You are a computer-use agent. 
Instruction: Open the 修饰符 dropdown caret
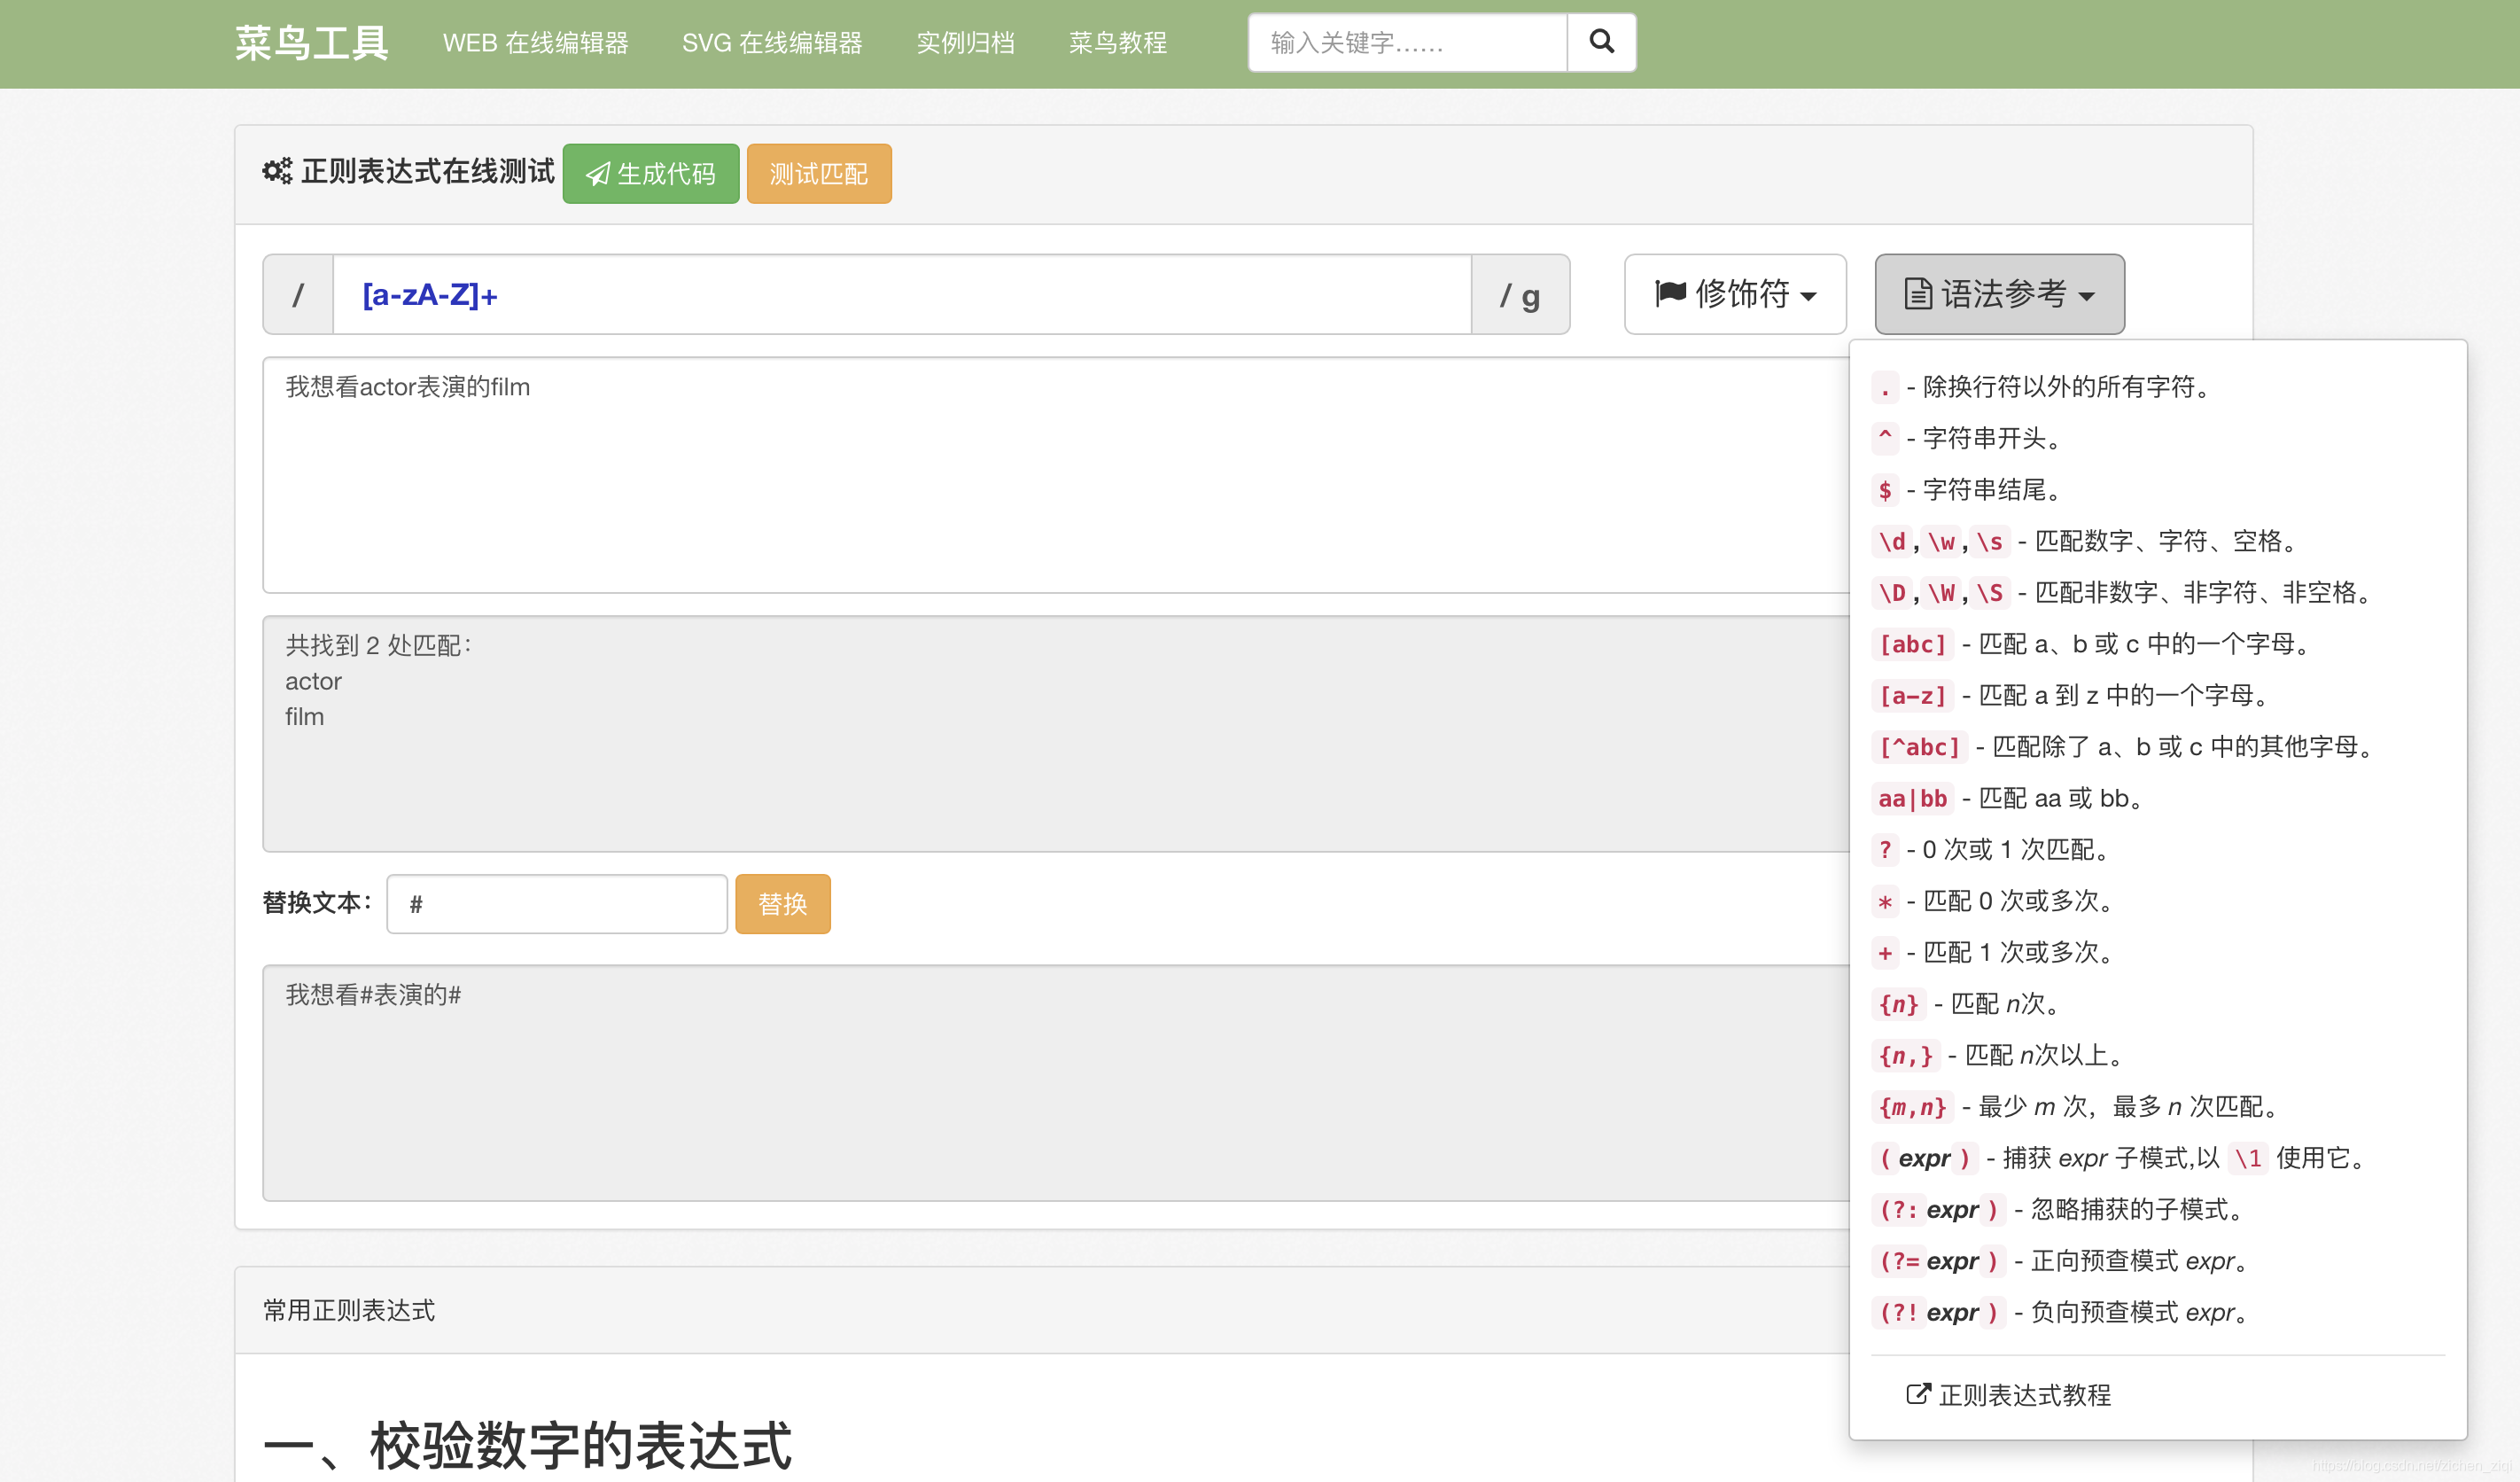pos(1808,296)
